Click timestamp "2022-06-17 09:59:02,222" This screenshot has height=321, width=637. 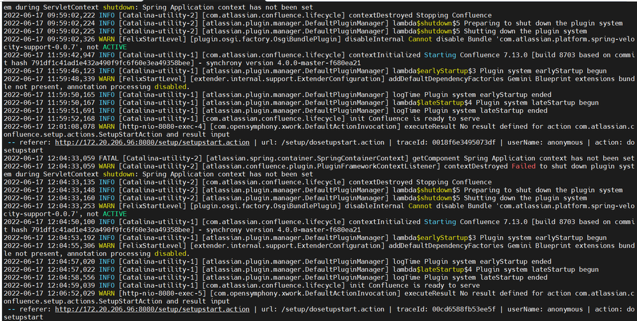(x=49, y=15)
